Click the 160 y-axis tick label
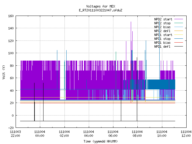This screenshot has width=192, height=144. pyautogui.click(x=11, y=16)
